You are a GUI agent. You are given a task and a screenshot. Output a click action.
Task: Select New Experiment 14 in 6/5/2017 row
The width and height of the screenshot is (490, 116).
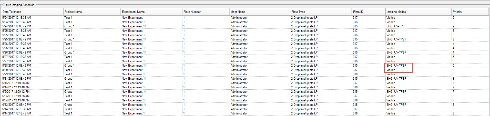point(134,92)
